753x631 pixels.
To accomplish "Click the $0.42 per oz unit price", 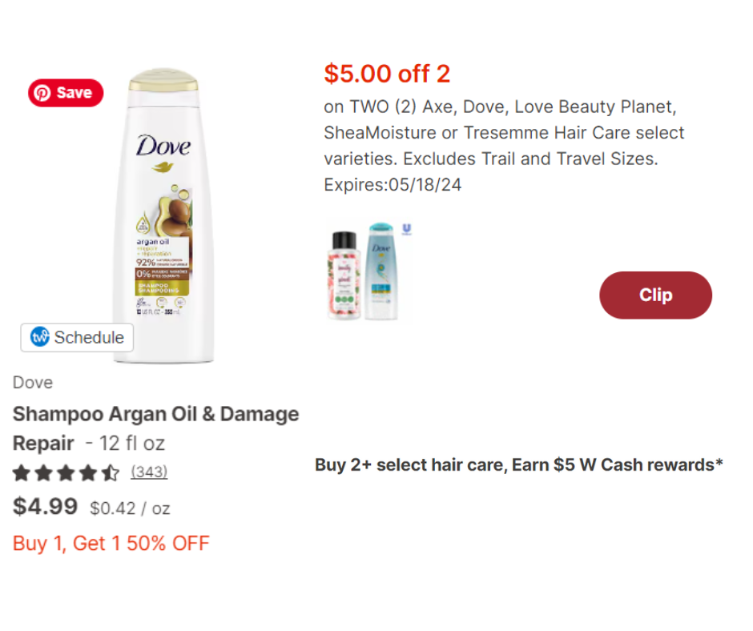I will tap(130, 508).
